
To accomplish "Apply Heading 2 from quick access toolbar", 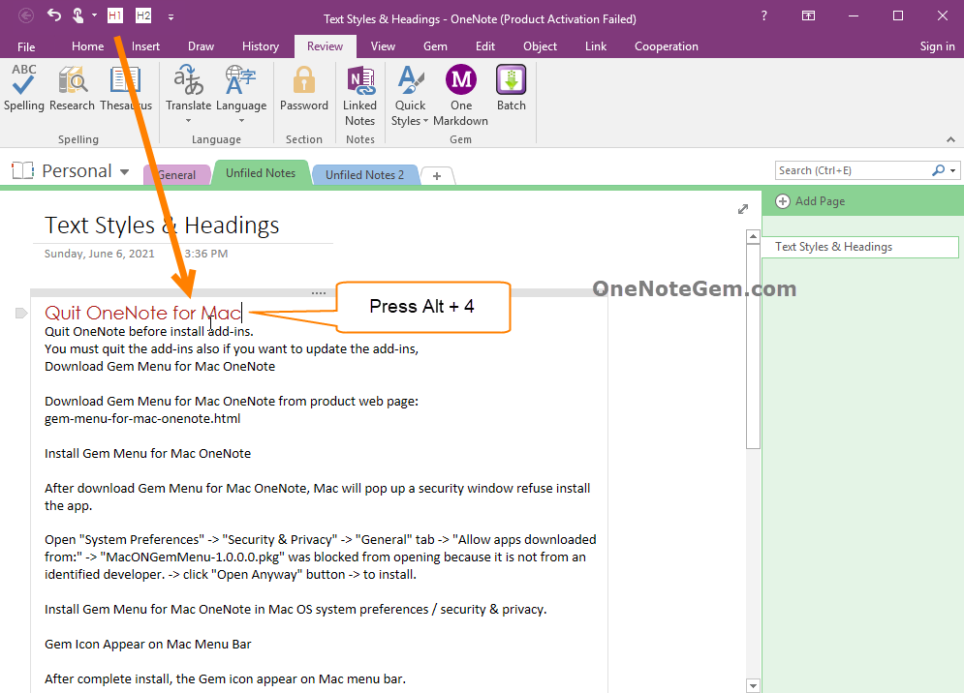I will coord(143,15).
